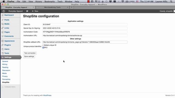The height and width of the screenshot is (98, 175).
Task: Switch to ShopSite Everyday Apparel tab
Action: coord(18,7)
